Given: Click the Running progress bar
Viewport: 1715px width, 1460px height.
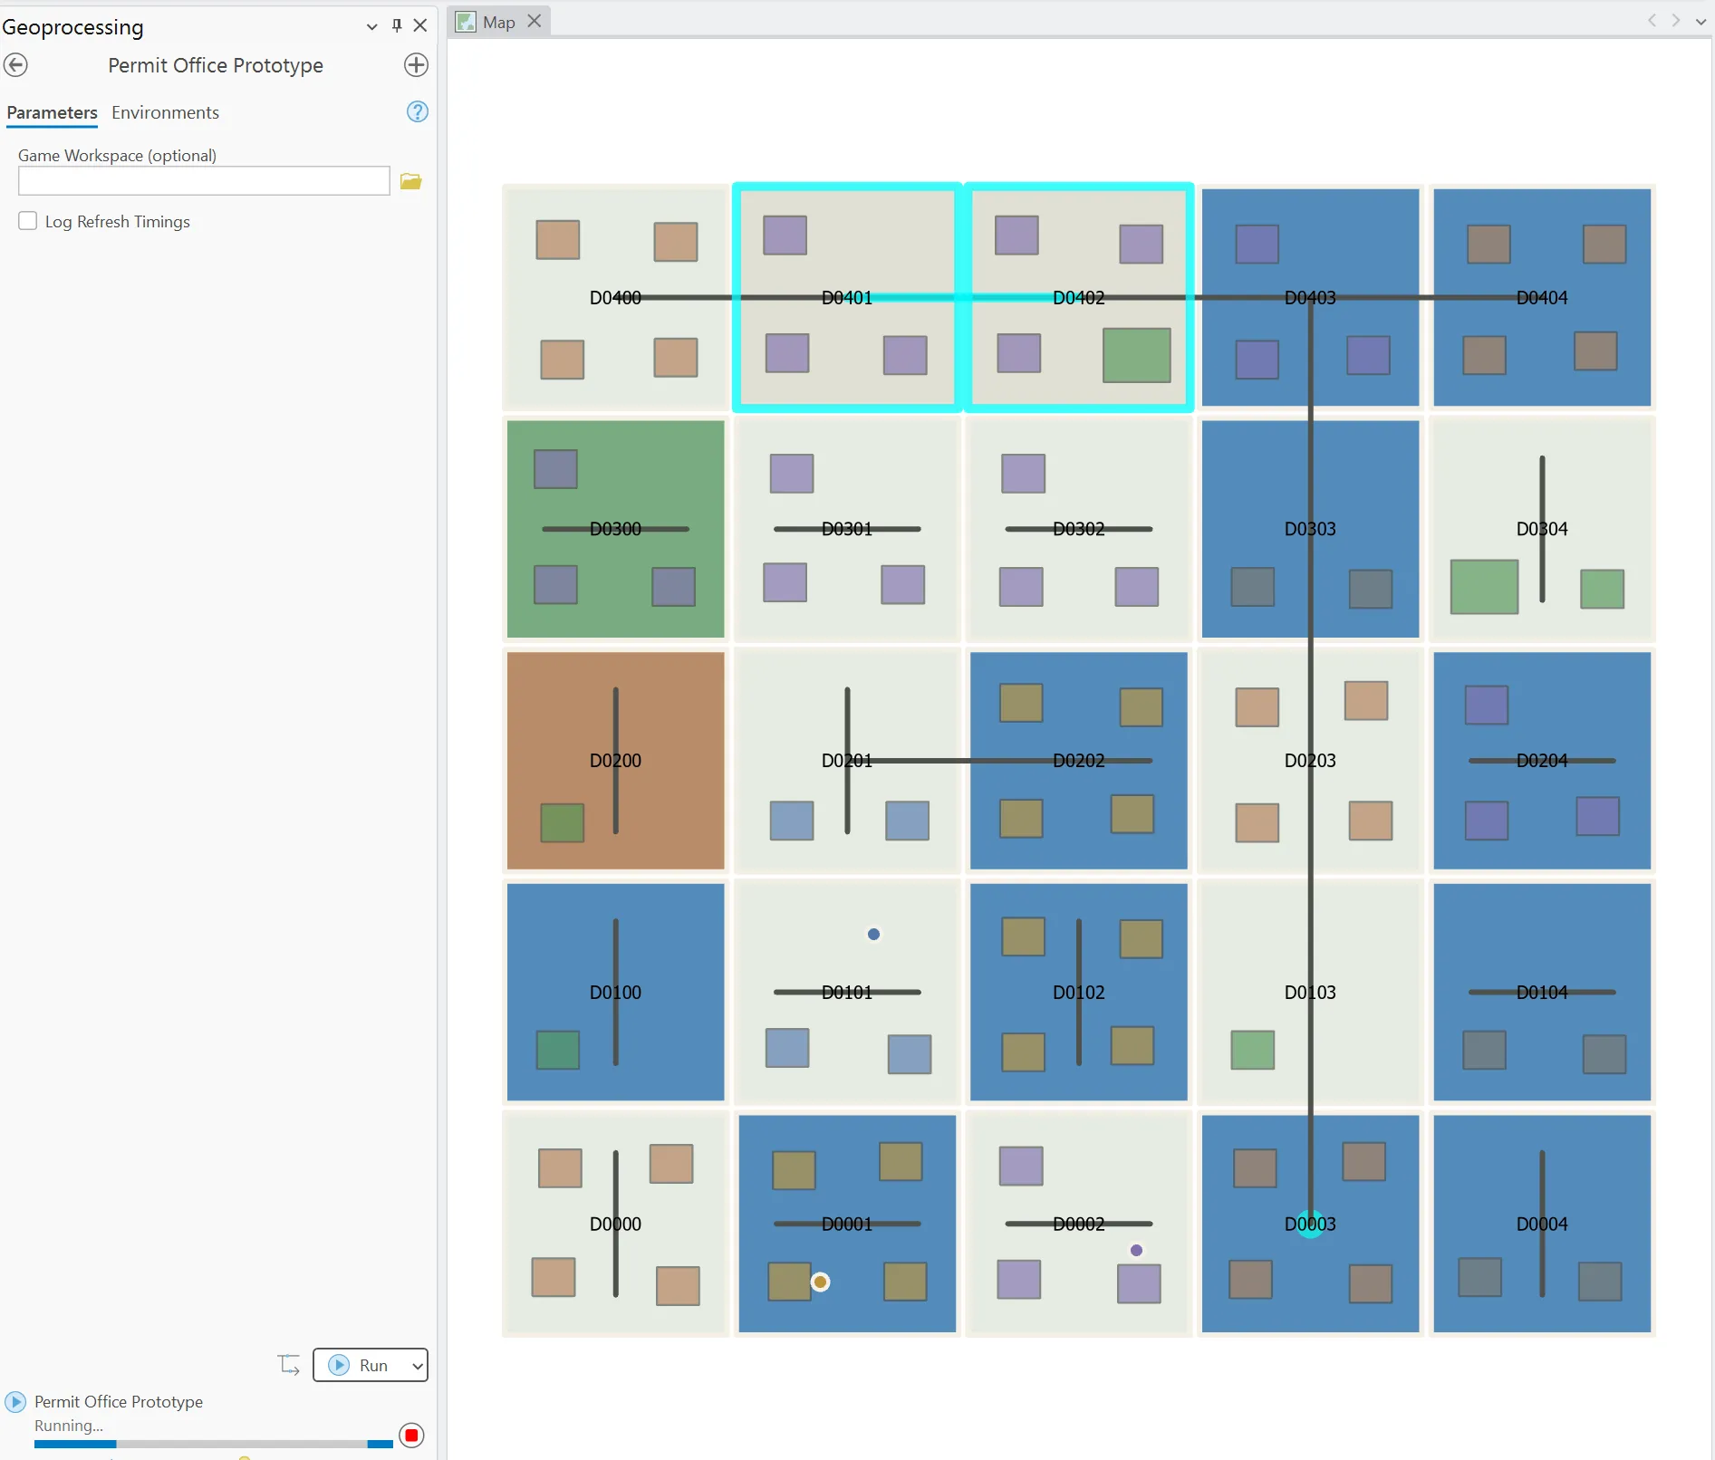Looking at the screenshot, I should [x=213, y=1444].
